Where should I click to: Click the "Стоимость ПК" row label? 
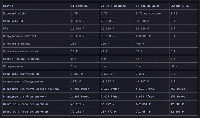(36, 21)
